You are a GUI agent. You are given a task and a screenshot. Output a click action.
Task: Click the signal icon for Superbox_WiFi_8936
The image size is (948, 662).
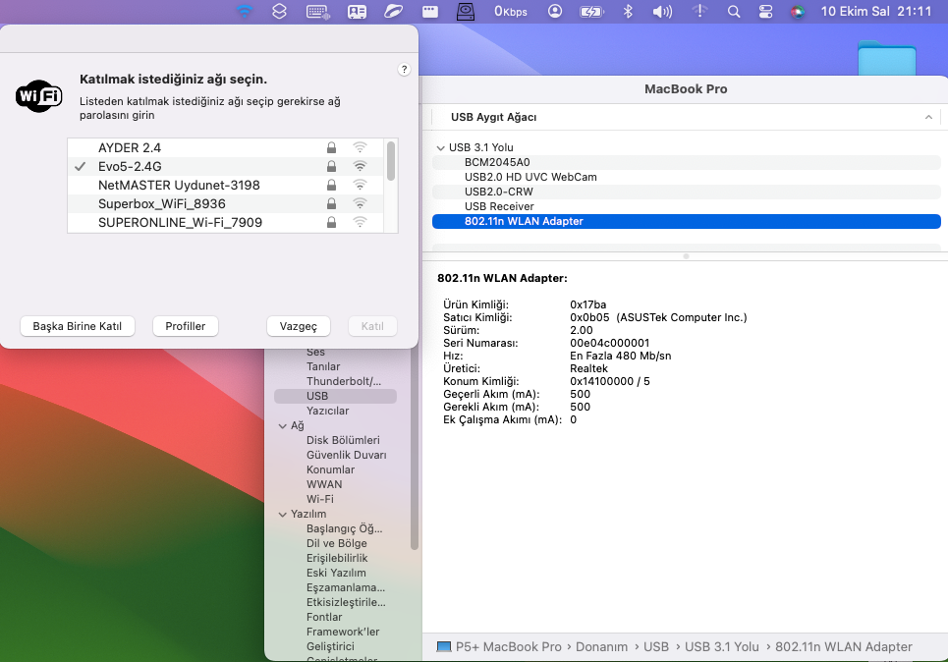coord(360,203)
